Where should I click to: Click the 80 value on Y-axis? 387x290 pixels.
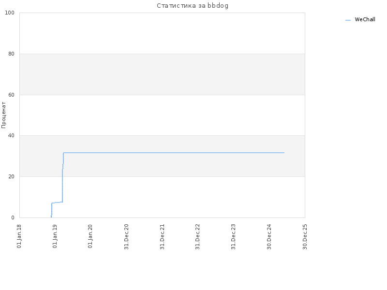tap(11, 54)
